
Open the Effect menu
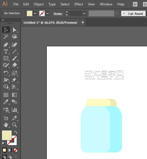click(79, 4)
